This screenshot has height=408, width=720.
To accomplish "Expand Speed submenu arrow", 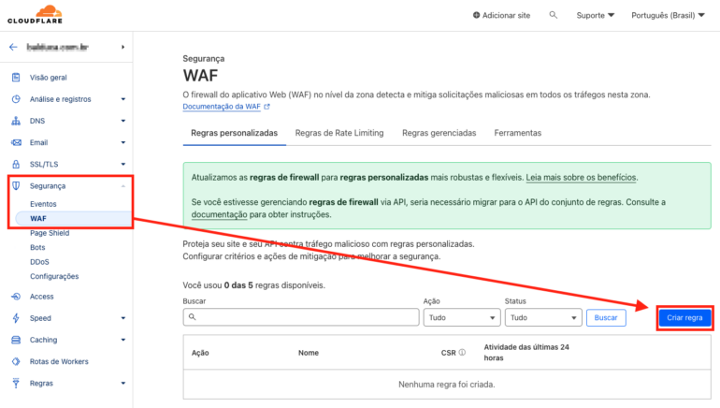I will click(x=123, y=318).
